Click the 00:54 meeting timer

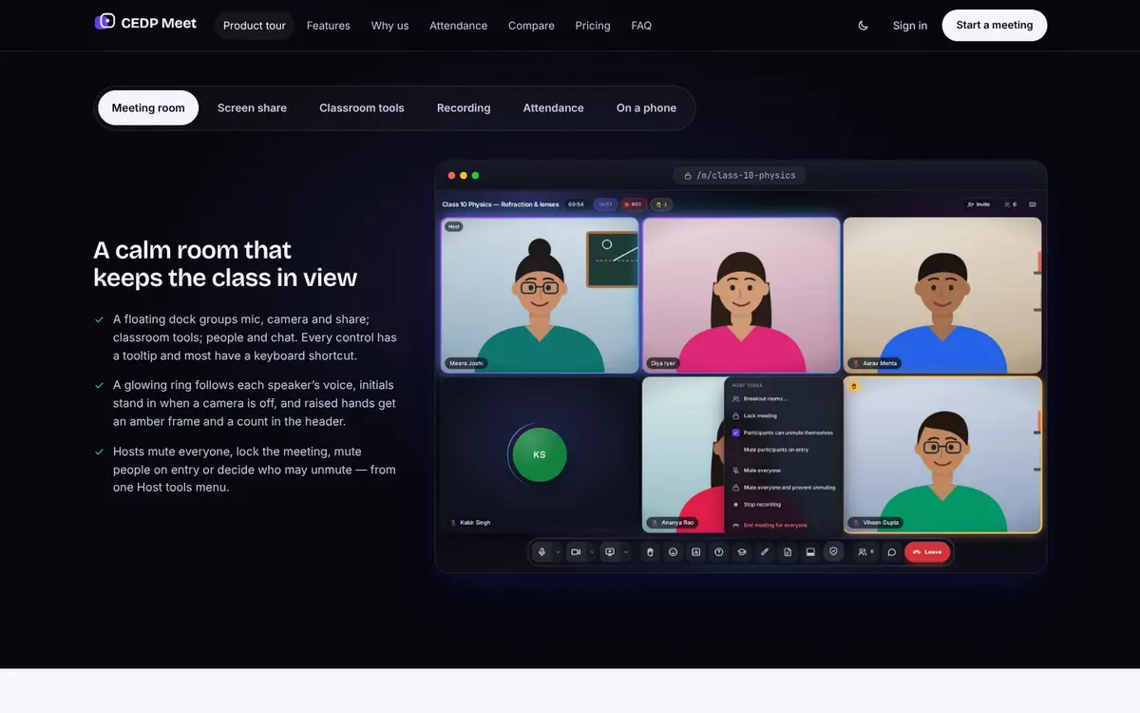[x=576, y=204]
